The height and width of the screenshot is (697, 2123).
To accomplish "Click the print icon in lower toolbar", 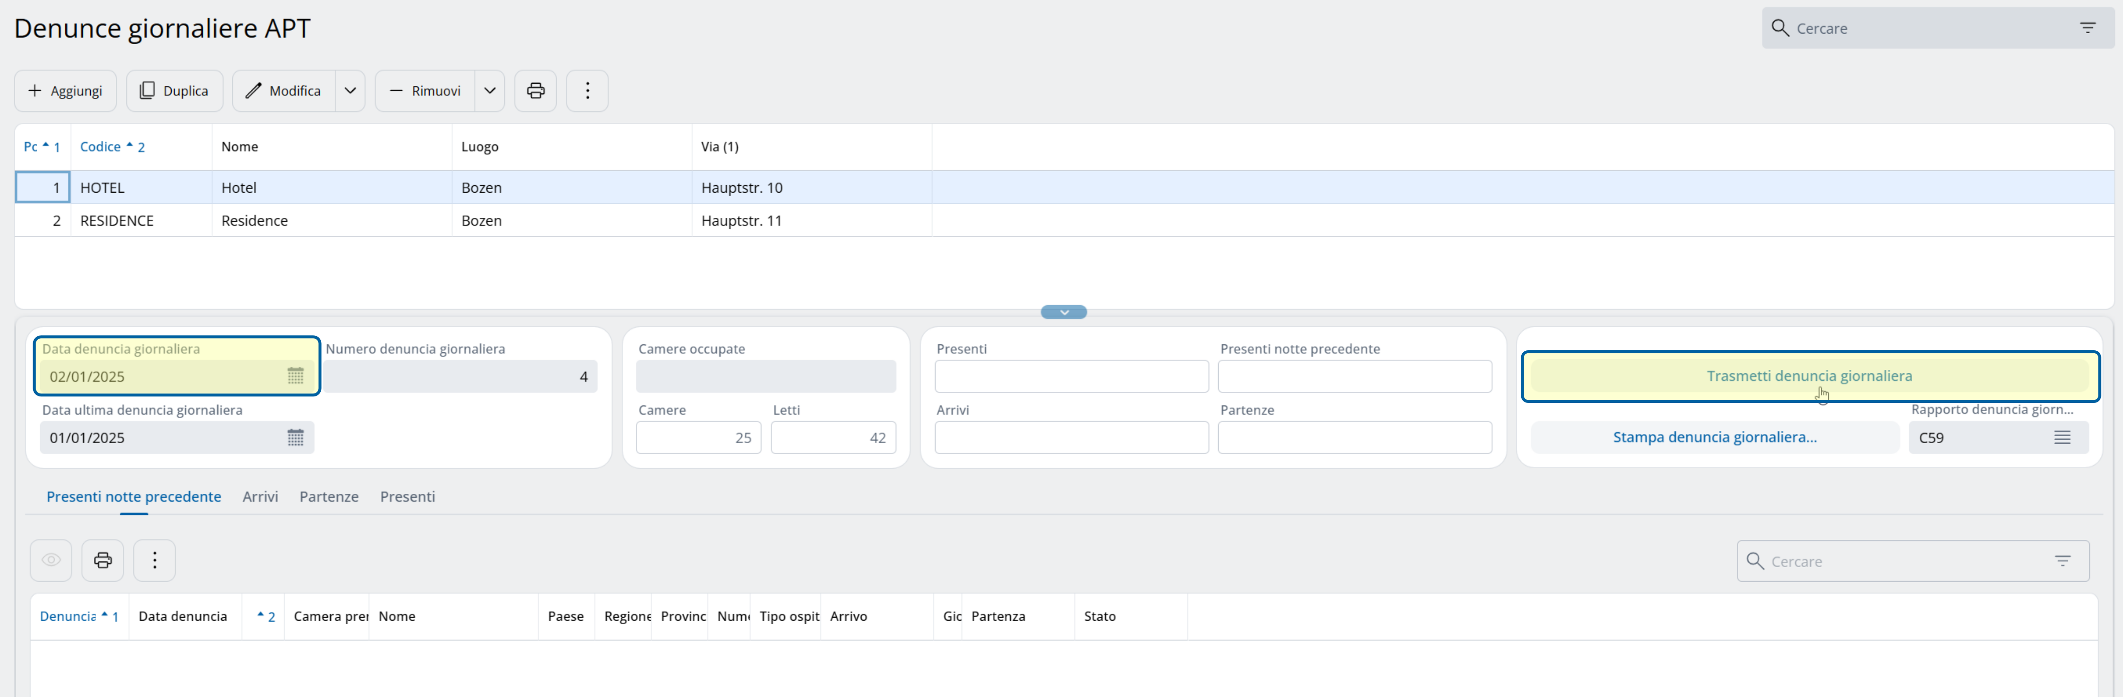I will 102,560.
